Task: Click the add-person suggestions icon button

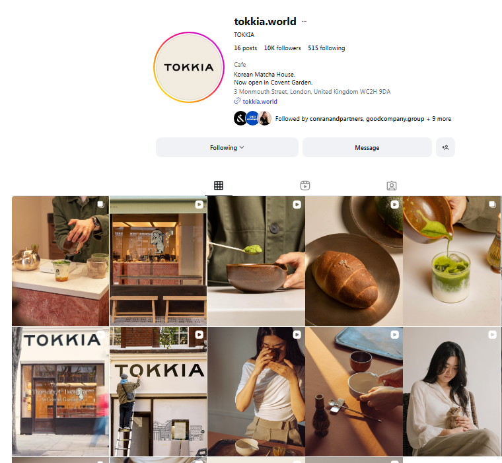Action: (x=445, y=147)
